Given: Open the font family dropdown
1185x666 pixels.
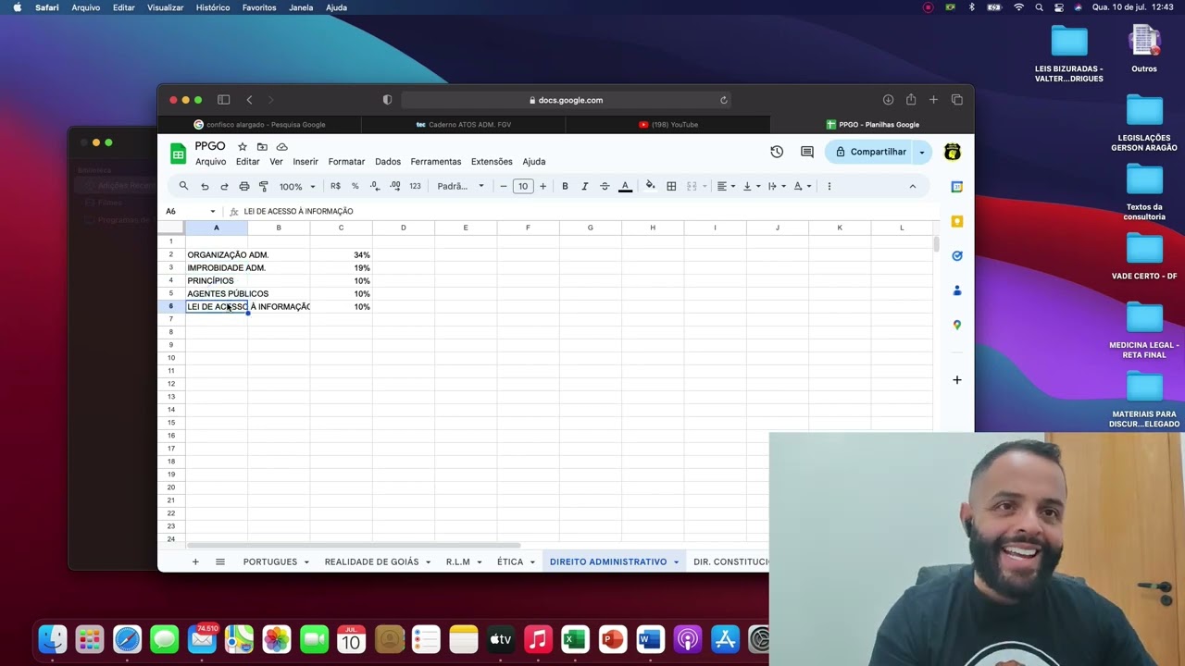Looking at the screenshot, I should 460,186.
